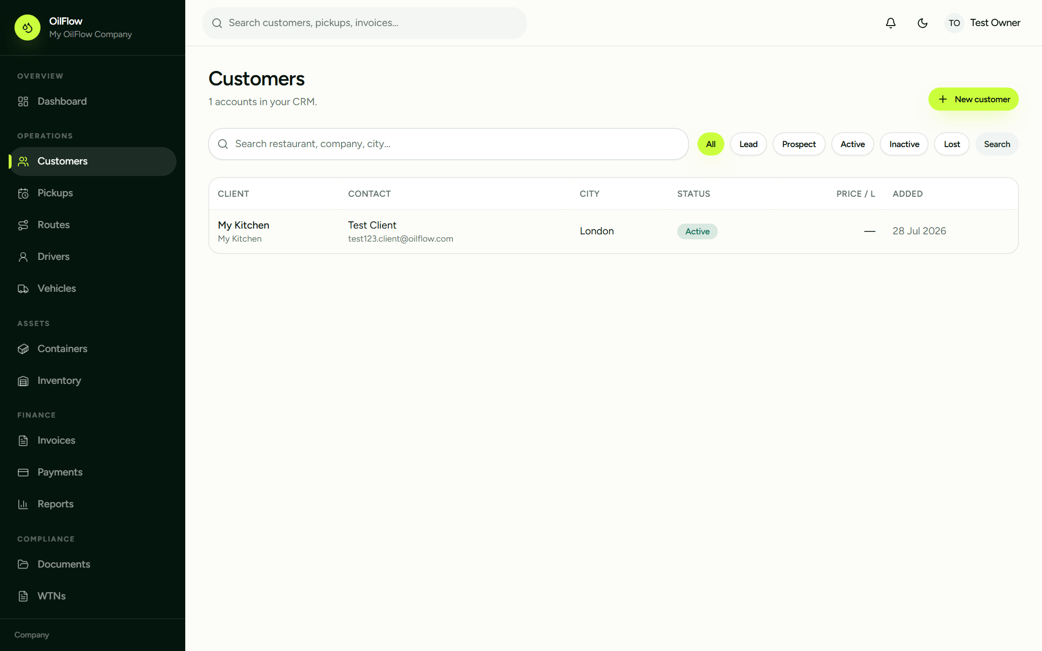The width and height of the screenshot is (1042, 651).
Task: Click the Payments card icon
Action: pyautogui.click(x=23, y=472)
